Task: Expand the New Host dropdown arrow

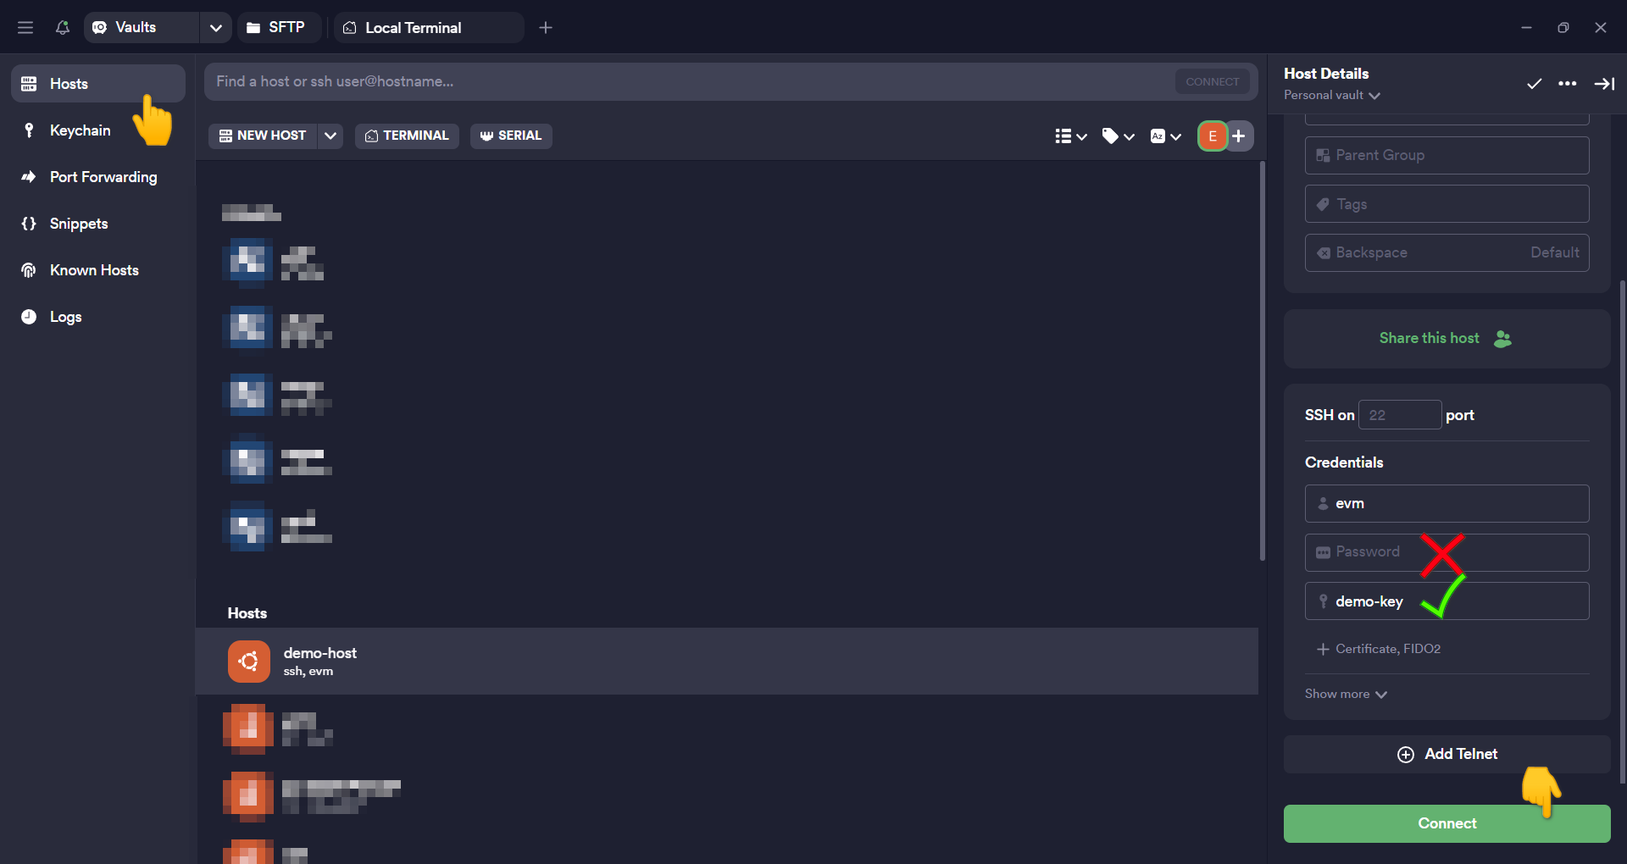Action: pos(330,136)
